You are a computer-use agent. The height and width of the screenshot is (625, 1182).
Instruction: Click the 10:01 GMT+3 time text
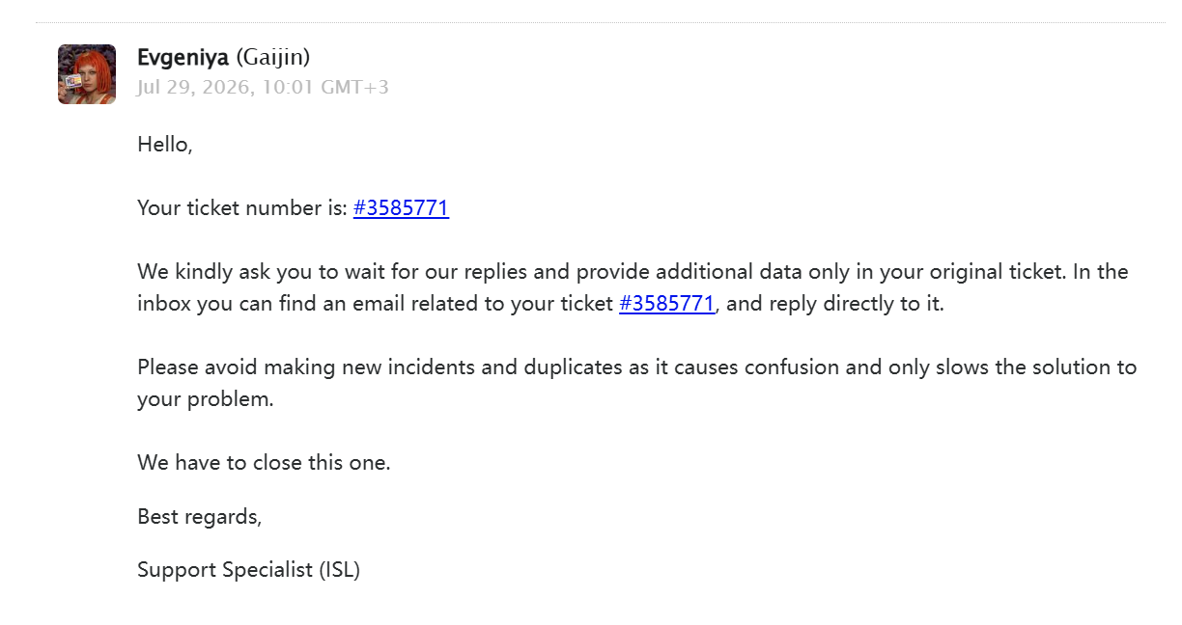tap(325, 87)
